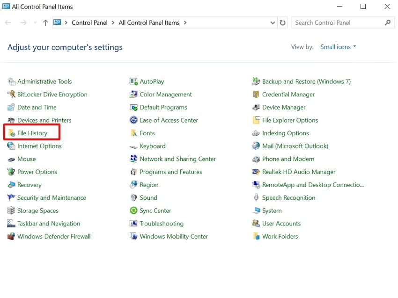This screenshot has height=298, width=398.
Task: Open User Accounts settings
Action: (x=280, y=223)
